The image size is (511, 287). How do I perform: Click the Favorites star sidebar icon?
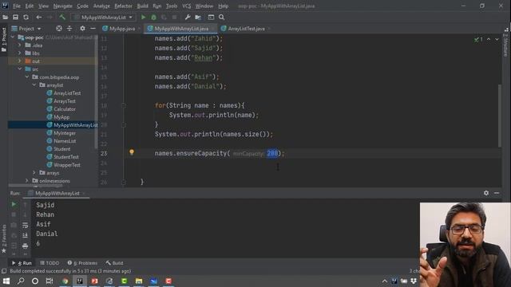click(x=4, y=251)
